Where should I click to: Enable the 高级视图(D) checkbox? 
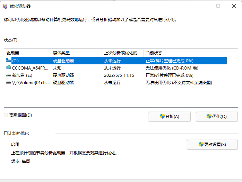coord(6,115)
